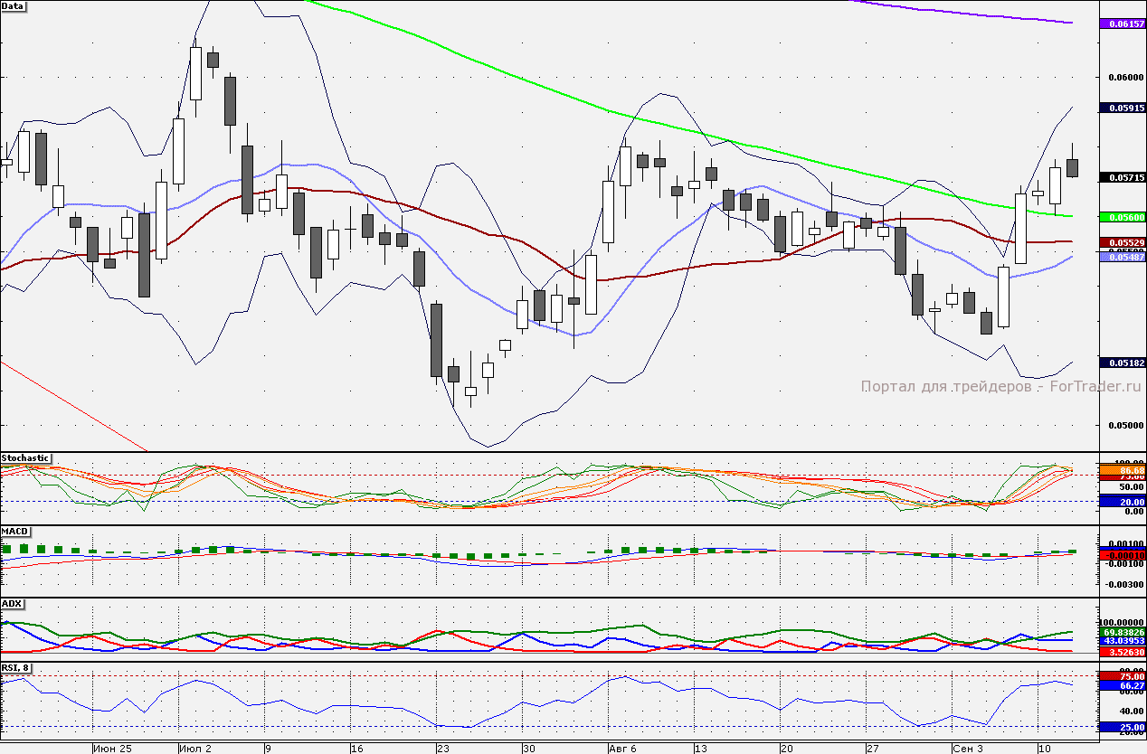Screen dimensions: 1147x754
Task: Click the '16' date axis label
Action: 356,749
